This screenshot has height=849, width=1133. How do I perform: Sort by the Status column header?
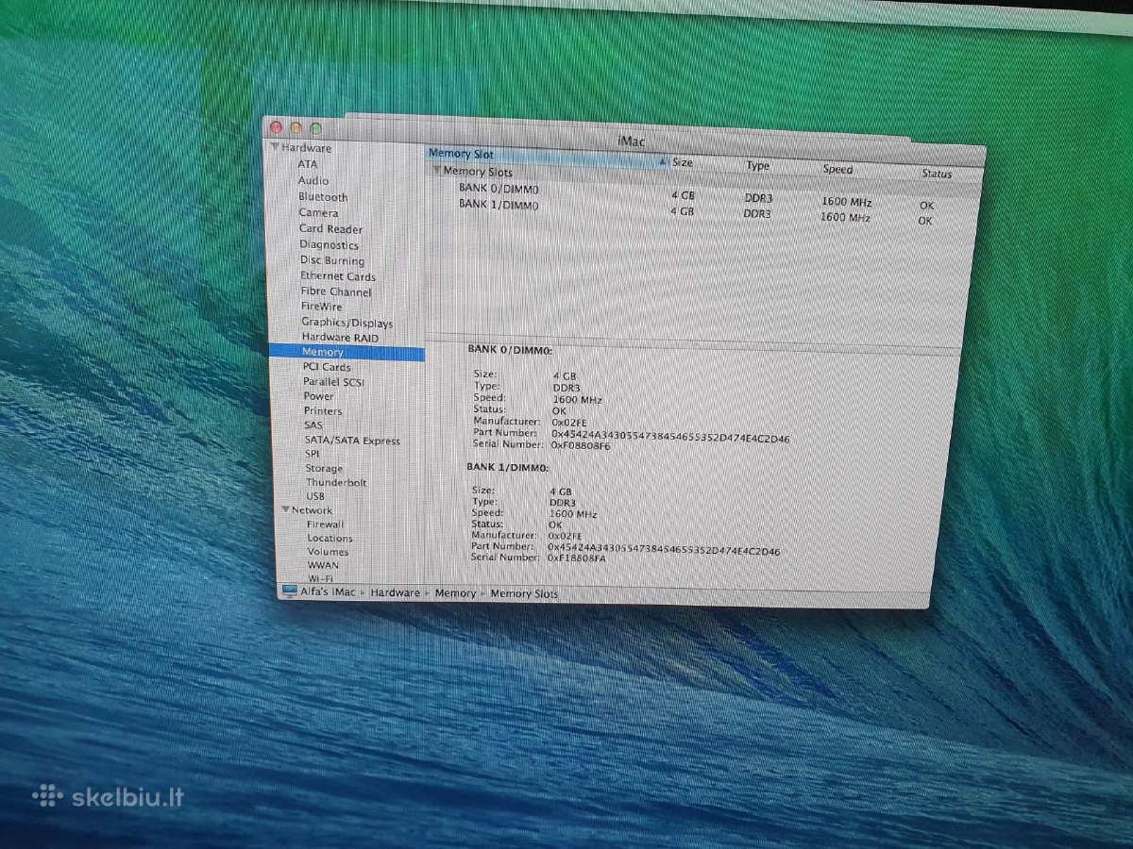[x=937, y=174]
